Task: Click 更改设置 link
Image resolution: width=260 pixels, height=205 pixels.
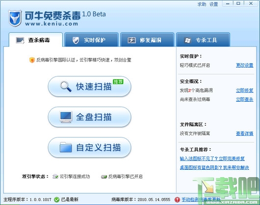Action: pos(245,65)
